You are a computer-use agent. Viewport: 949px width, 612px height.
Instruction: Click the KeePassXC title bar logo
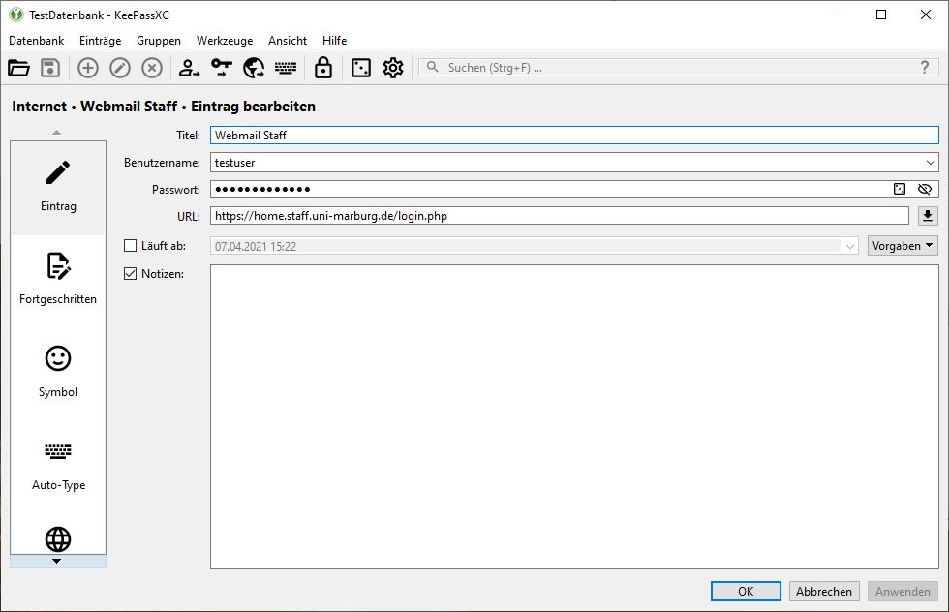click(16, 15)
